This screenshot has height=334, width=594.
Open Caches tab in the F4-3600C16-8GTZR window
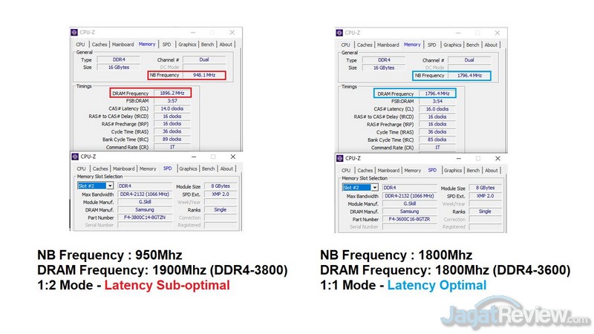point(365,171)
